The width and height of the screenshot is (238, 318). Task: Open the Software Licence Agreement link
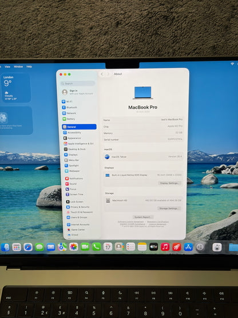point(131,222)
